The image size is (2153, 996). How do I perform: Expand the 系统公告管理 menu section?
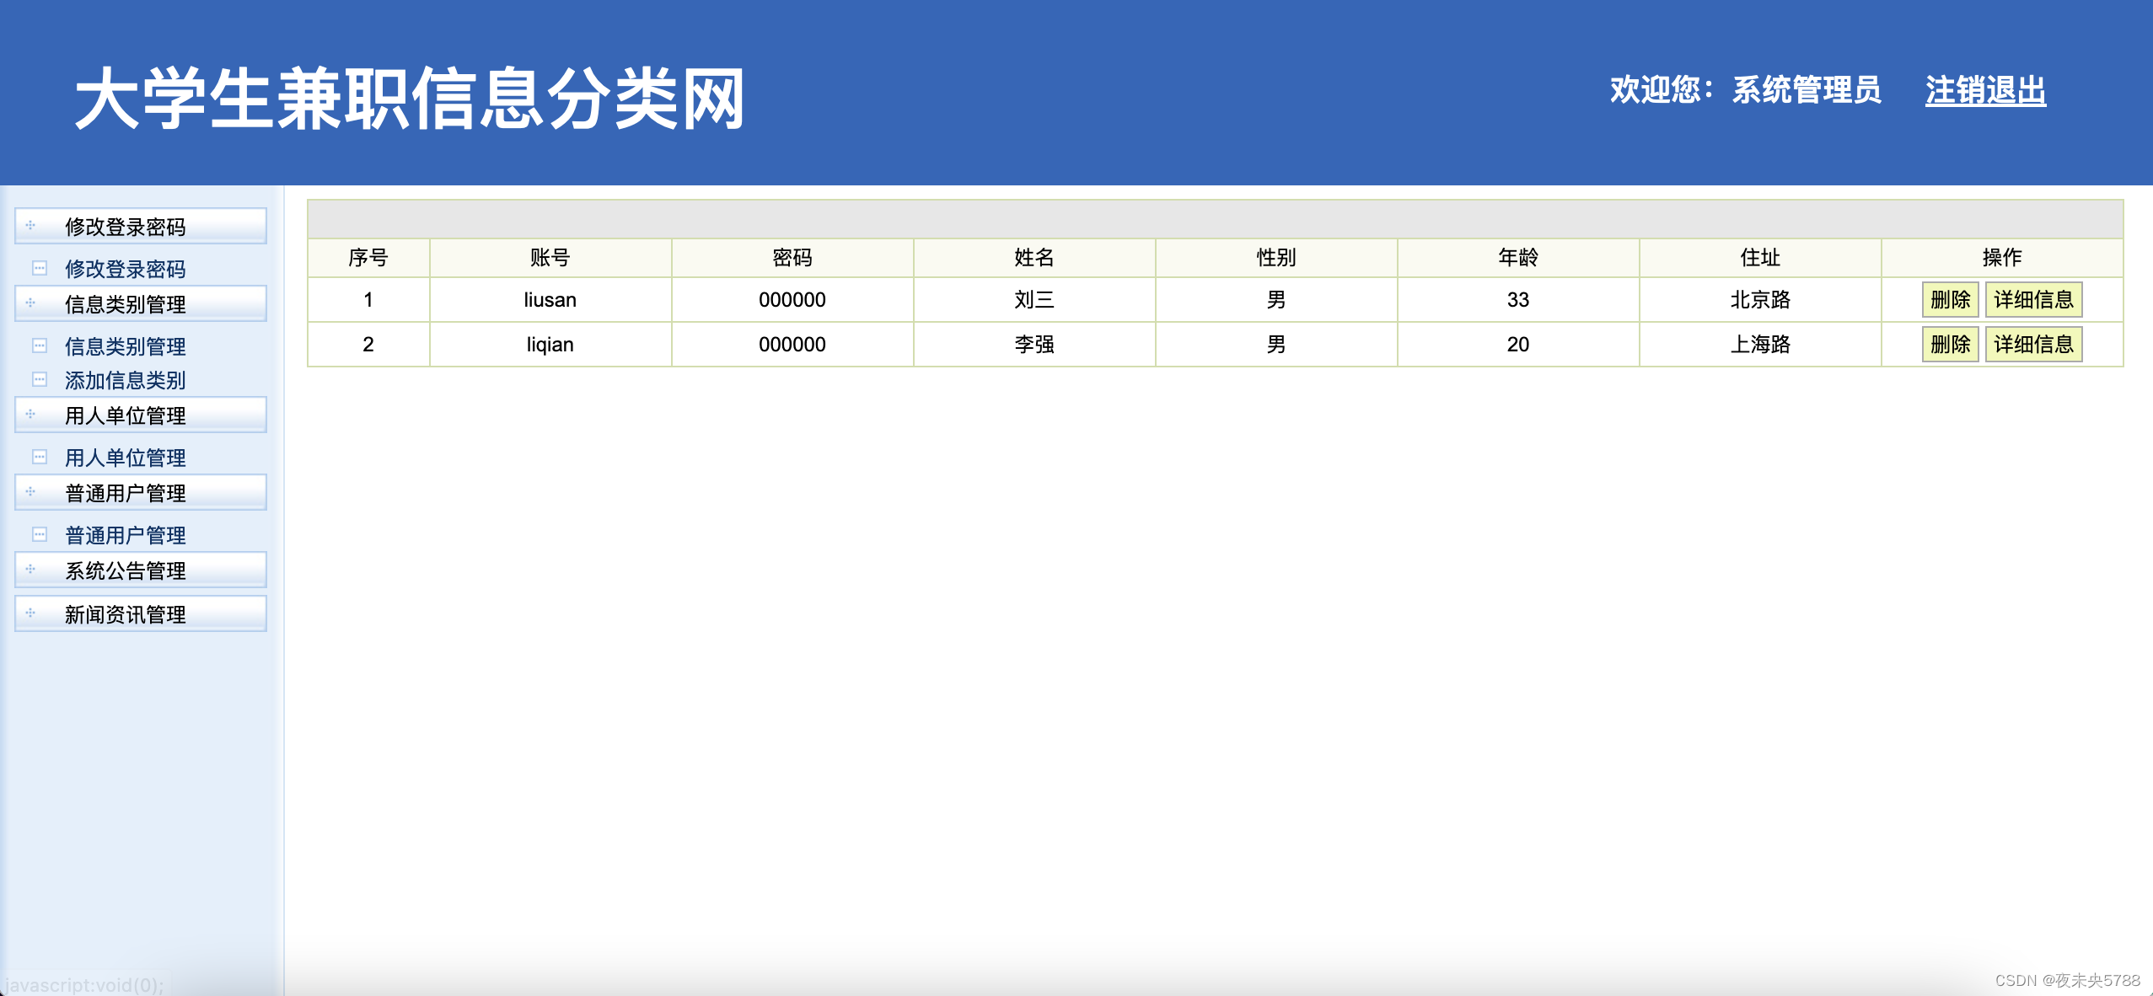(x=126, y=570)
